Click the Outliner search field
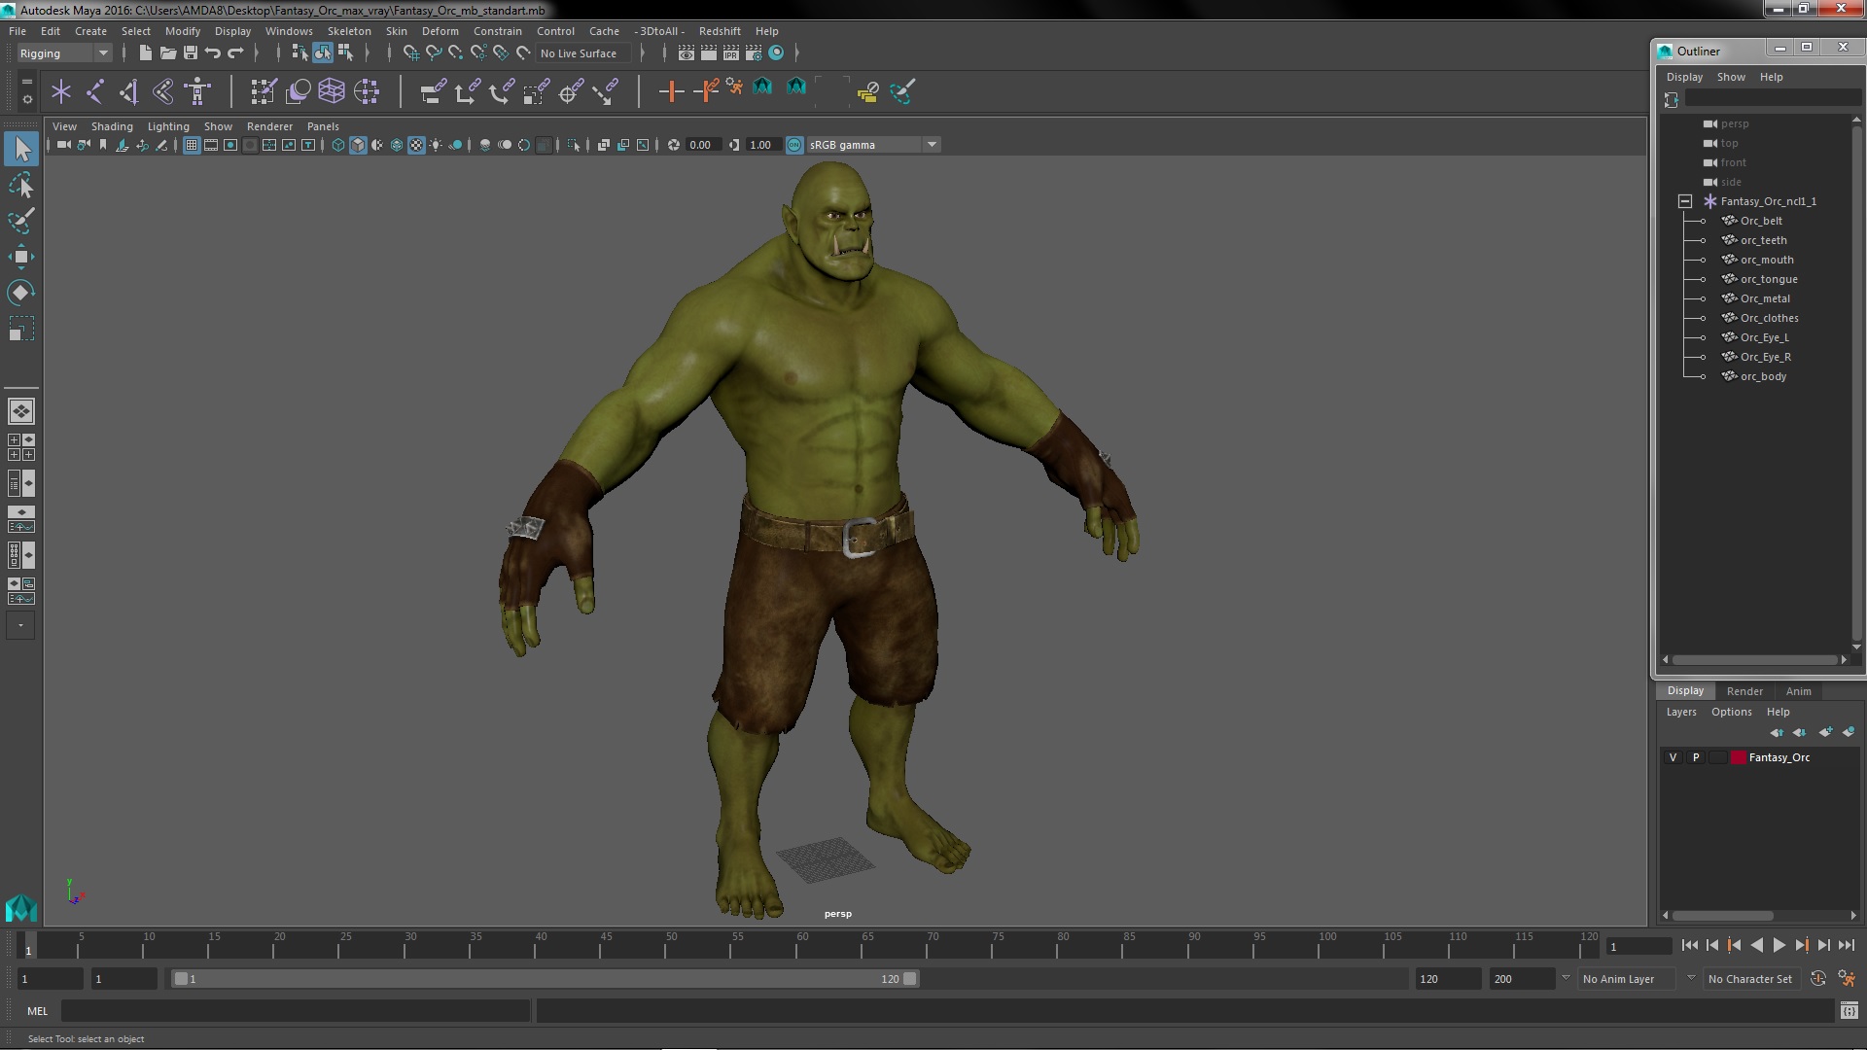The height and width of the screenshot is (1050, 1867). click(1773, 98)
